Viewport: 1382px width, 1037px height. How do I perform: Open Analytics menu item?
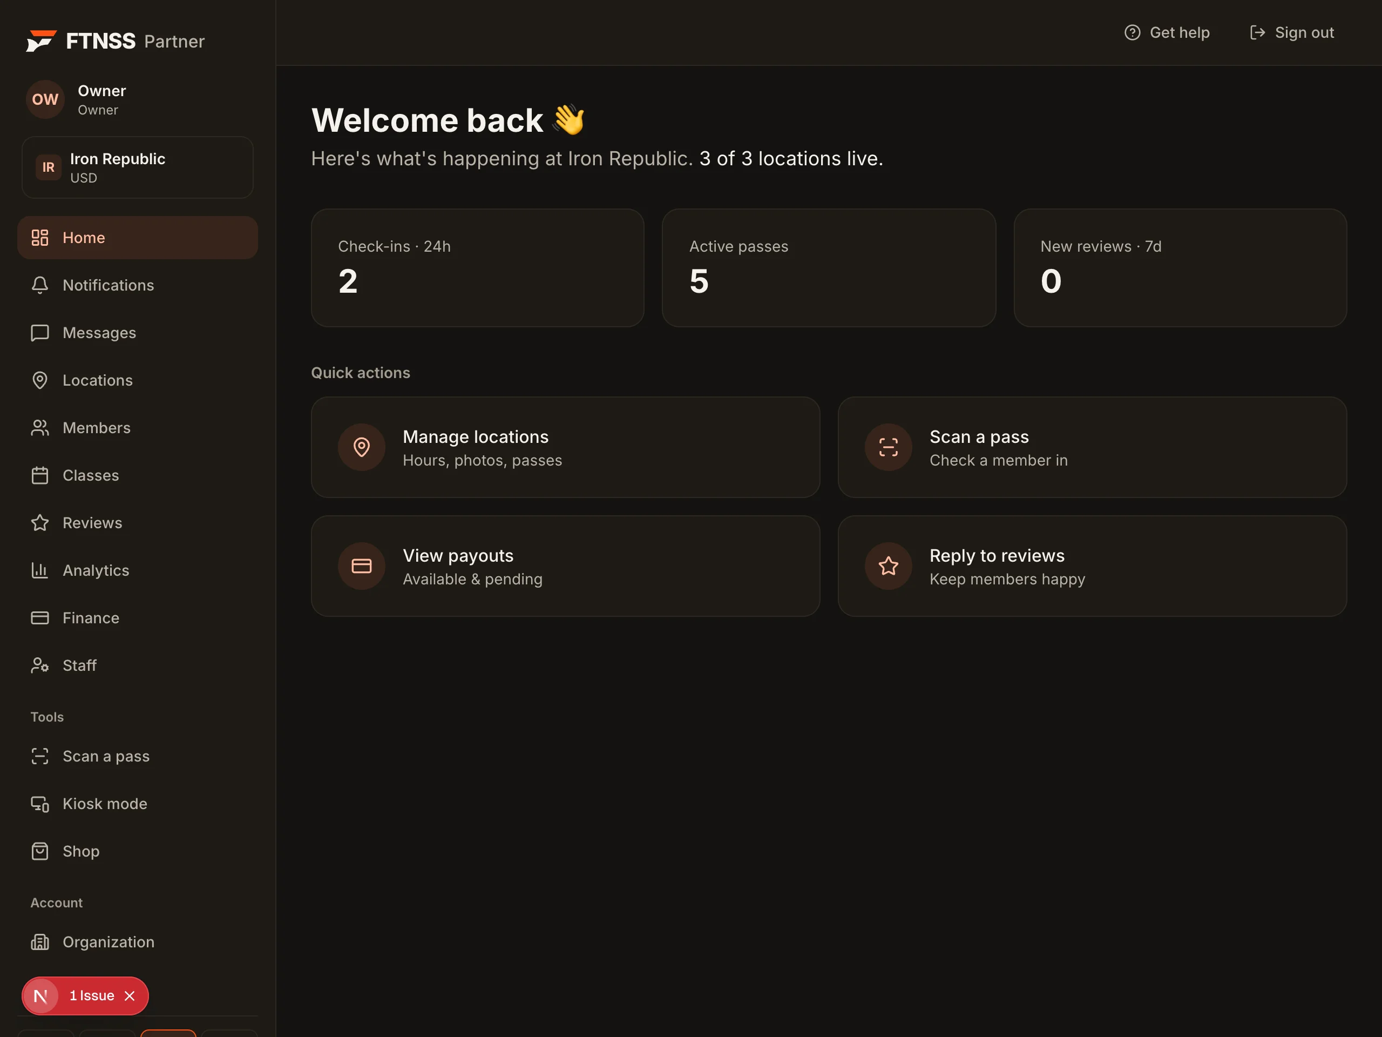click(x=138, y=570)
